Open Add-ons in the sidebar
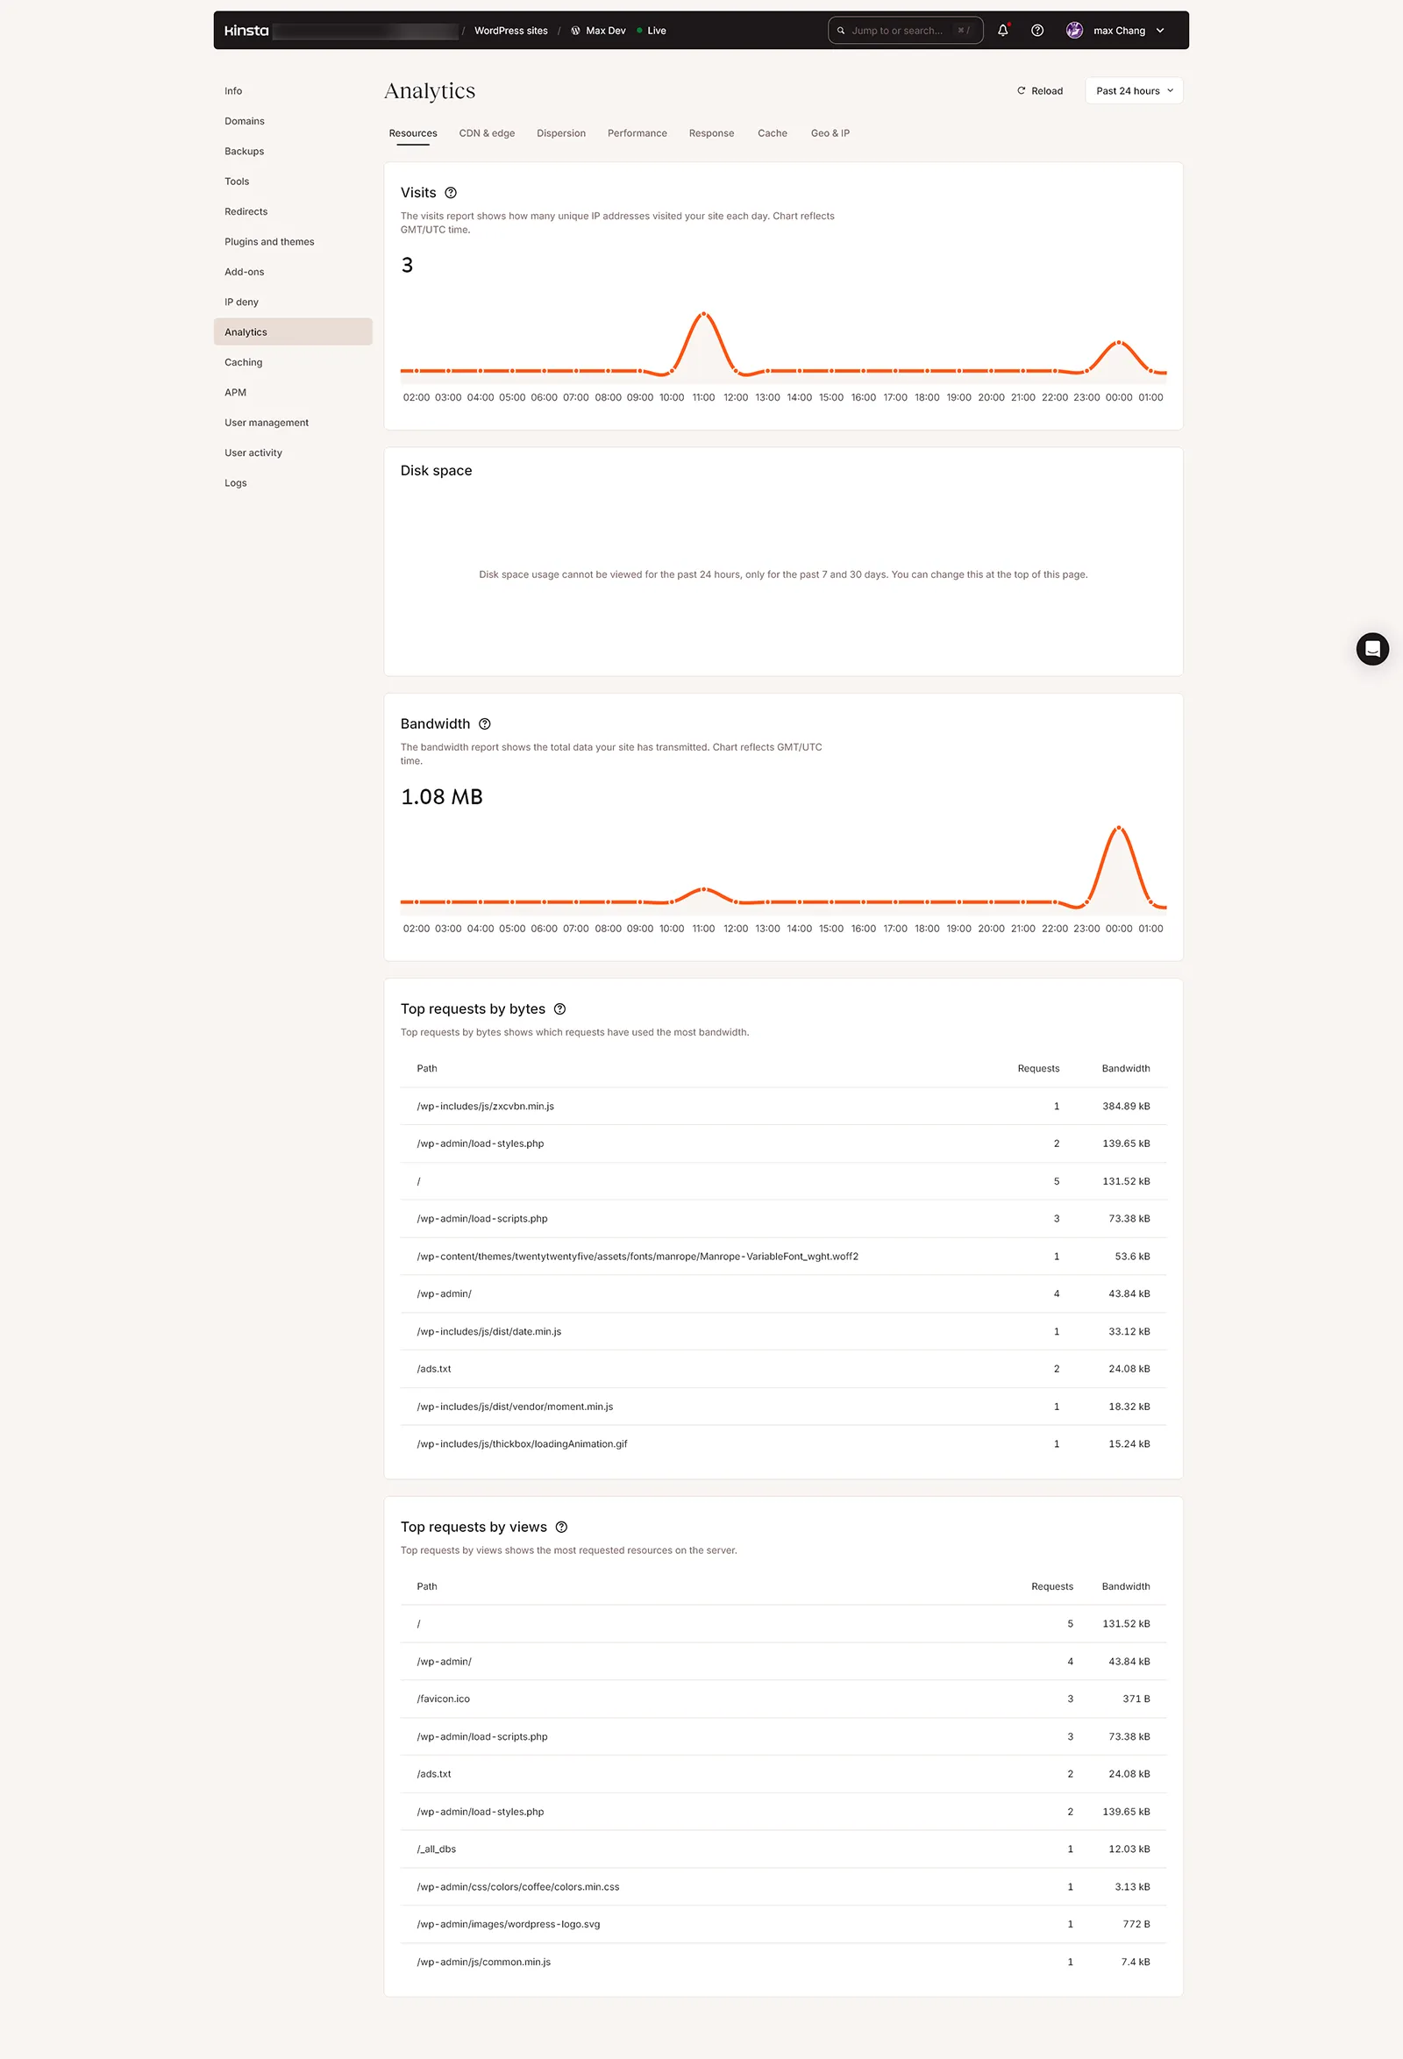This screenshot has width=1403, height=2059. coord(293,271)
